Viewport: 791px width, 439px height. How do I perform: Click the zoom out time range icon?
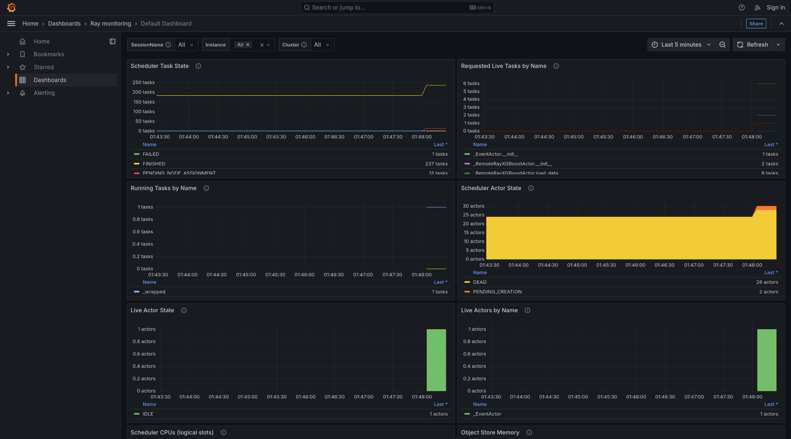pos(722,45)
